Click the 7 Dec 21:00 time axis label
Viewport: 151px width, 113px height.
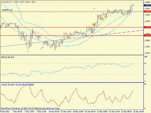click(42, 112)
